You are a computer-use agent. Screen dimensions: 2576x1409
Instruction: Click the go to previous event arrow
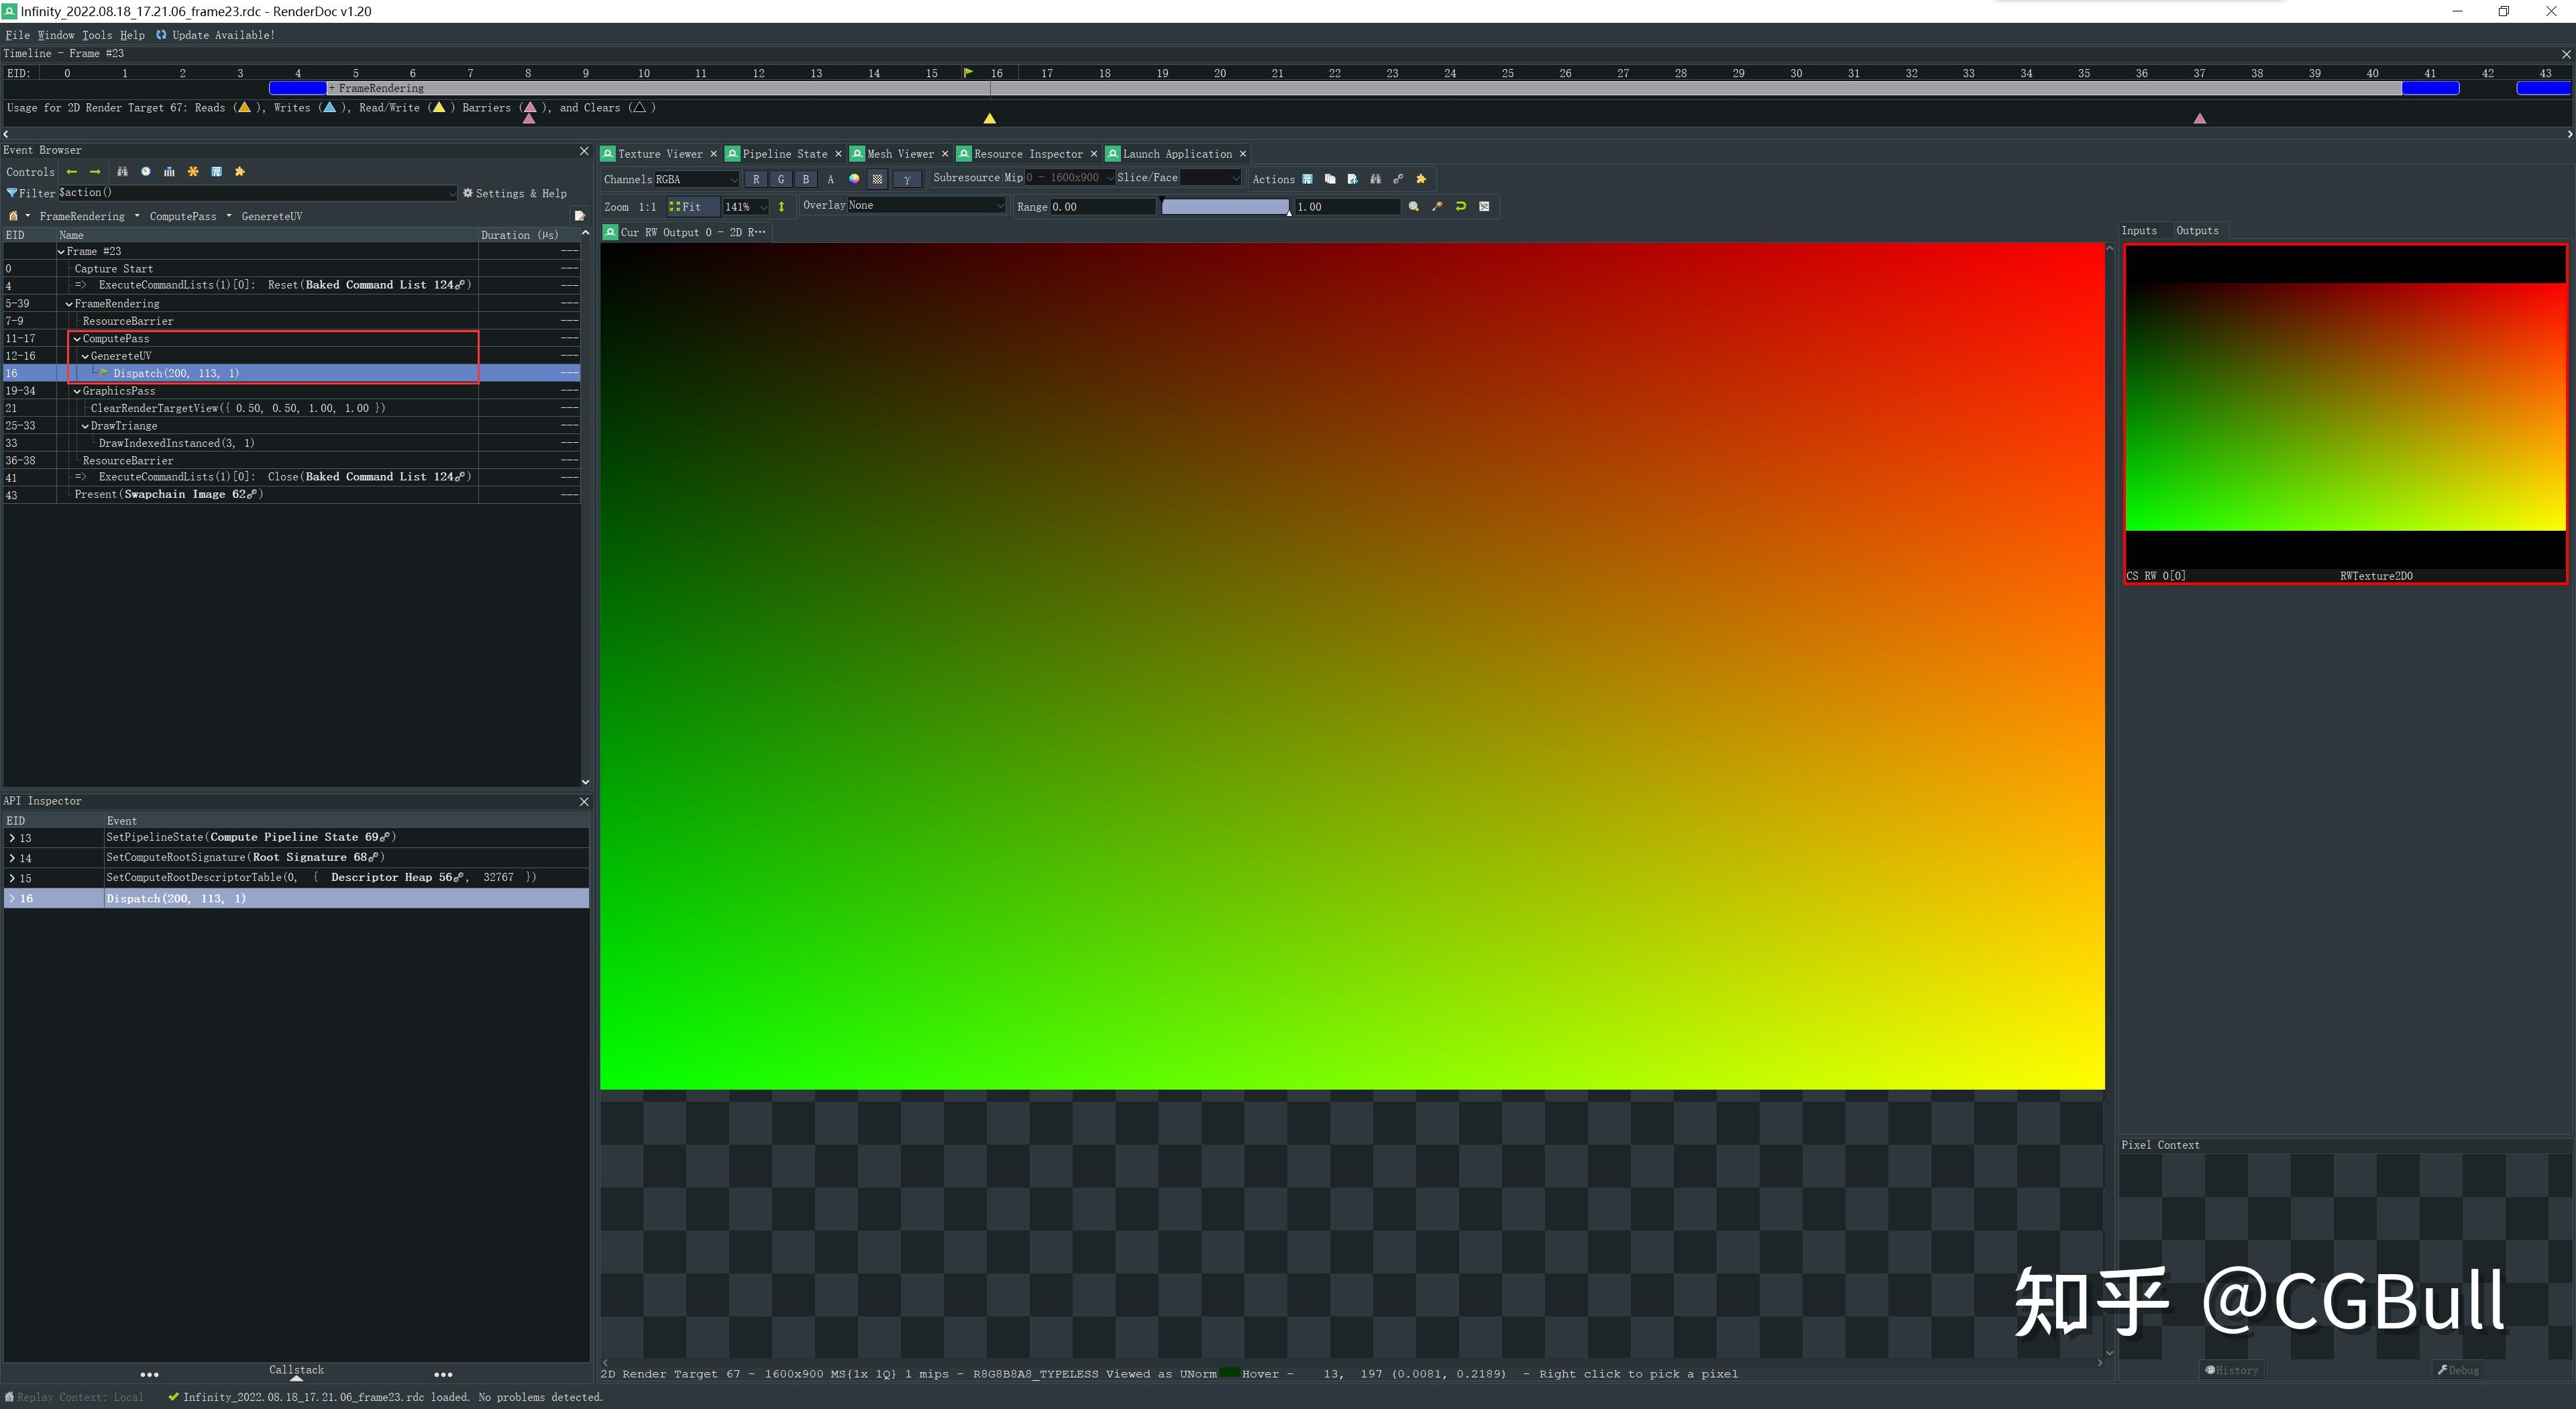71,172
